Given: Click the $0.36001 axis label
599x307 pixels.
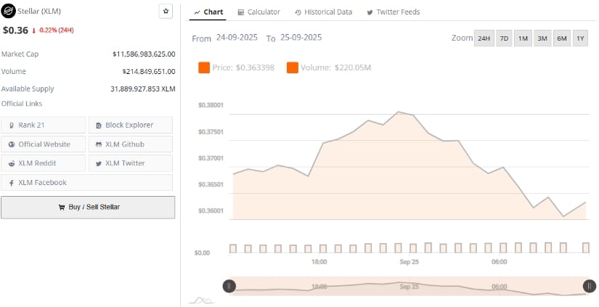Looking at the screenshot, I should (211, 210).
